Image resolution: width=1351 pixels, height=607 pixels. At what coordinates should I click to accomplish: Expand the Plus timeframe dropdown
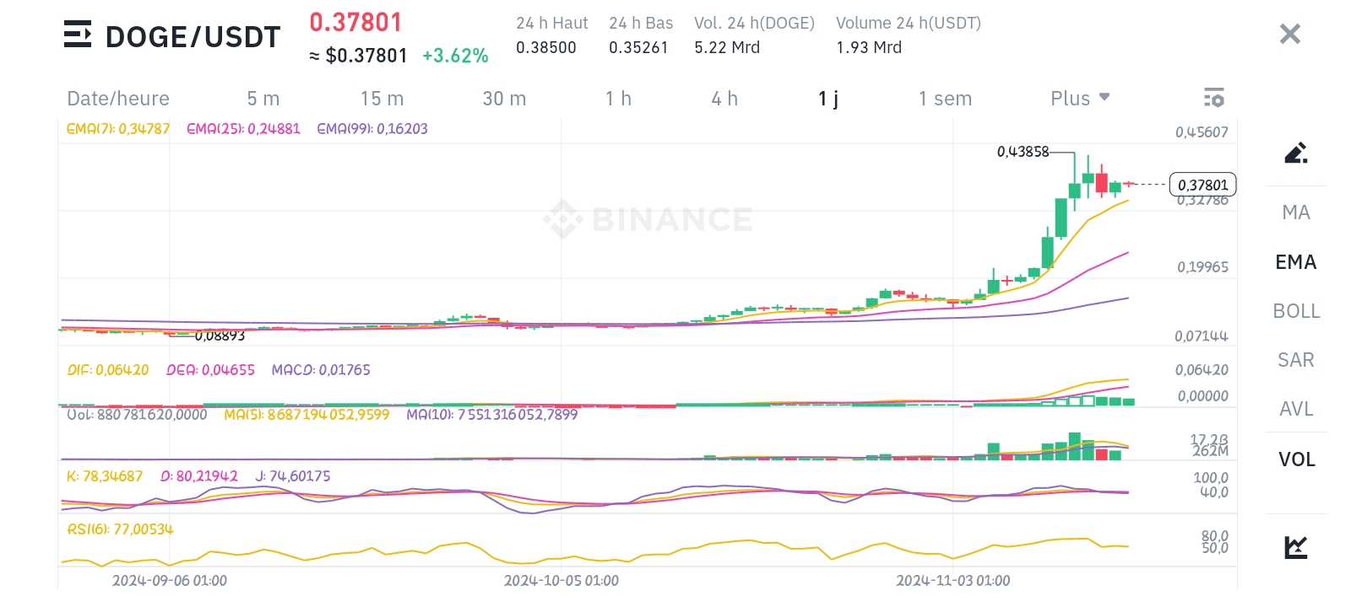(x=1079, y=99)
